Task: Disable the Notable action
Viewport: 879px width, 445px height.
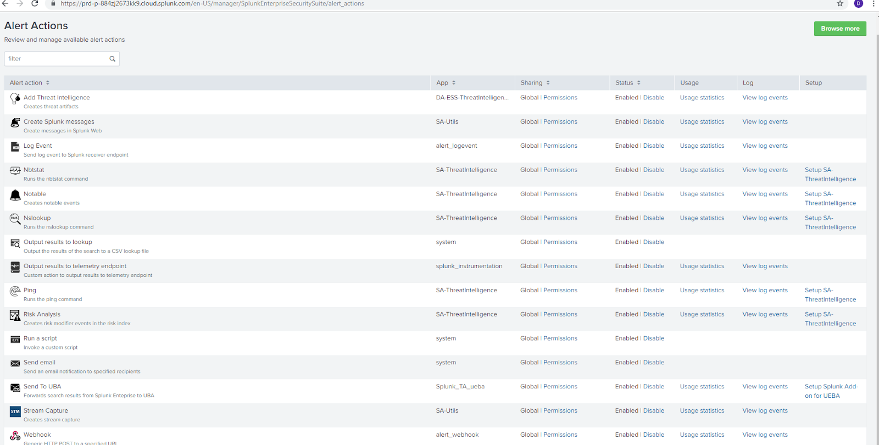Action: coord(654,194)
